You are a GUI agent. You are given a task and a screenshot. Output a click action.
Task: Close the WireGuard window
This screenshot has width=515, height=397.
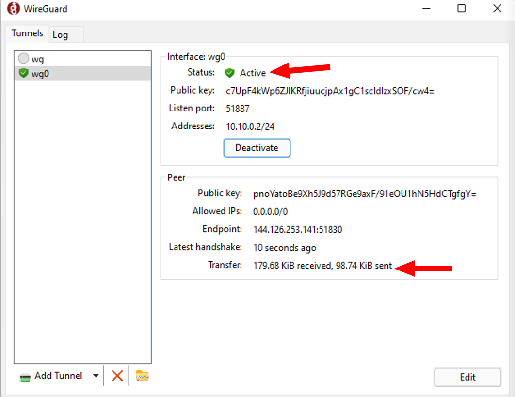point(497,9)
